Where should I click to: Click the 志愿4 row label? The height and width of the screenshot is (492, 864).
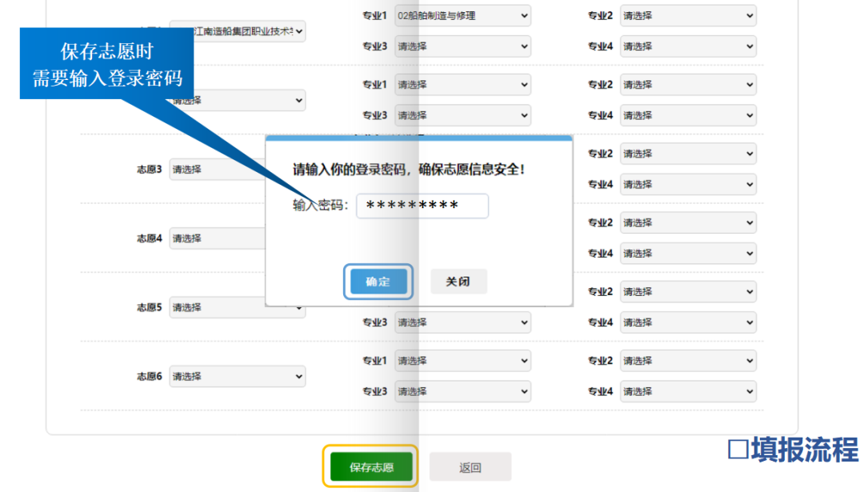point(150,238)
